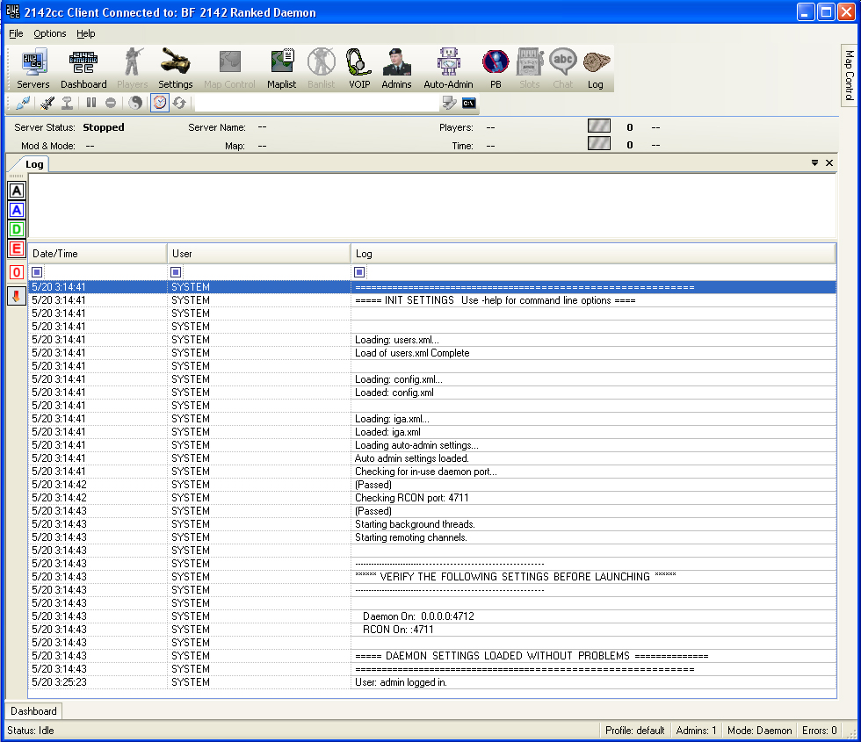Open the Map Control toolbar icon
Viewport: 861px width, 742px height.
pyautogui.click(x=229, y=68)
